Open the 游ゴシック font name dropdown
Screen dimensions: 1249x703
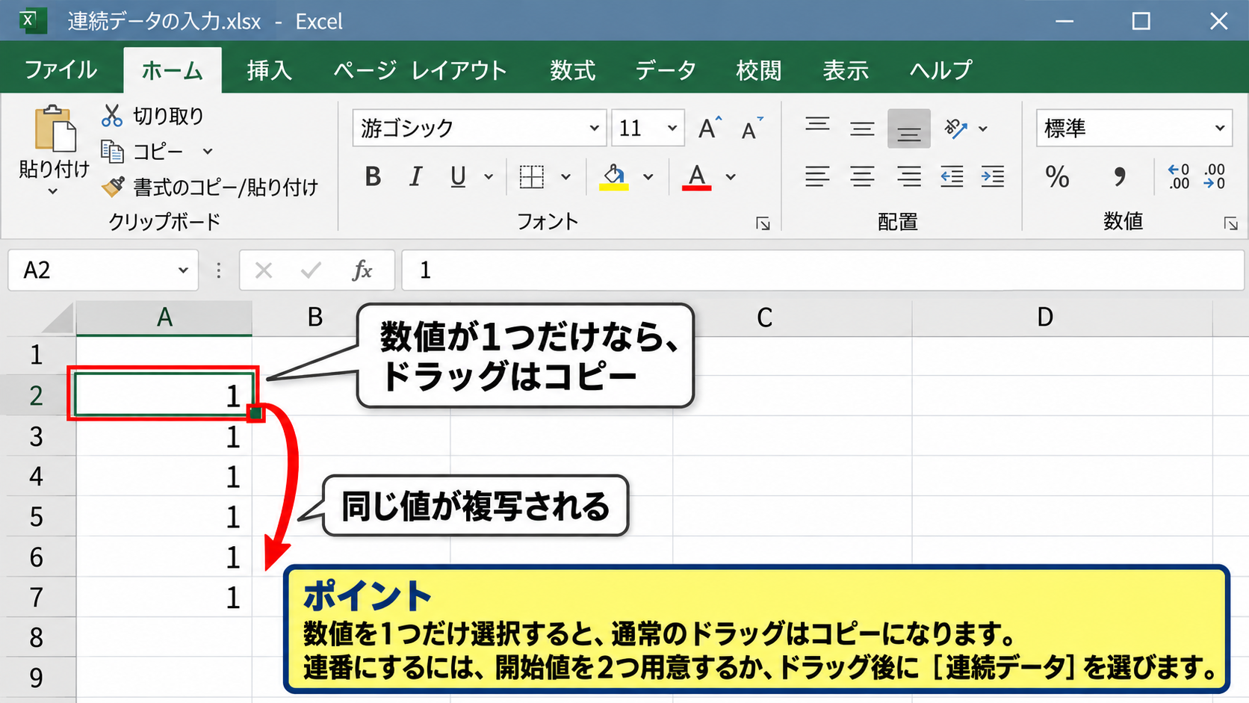pos(594,128)
